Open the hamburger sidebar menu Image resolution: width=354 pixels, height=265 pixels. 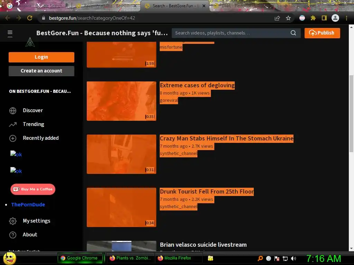coord(10,33)
